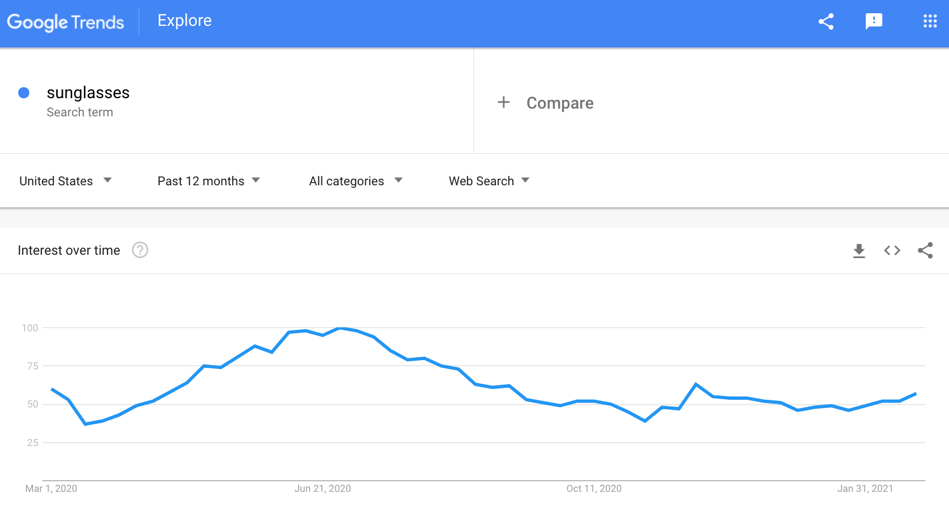
Task: Click the Interest over time heading
Action: click(69, 250)
